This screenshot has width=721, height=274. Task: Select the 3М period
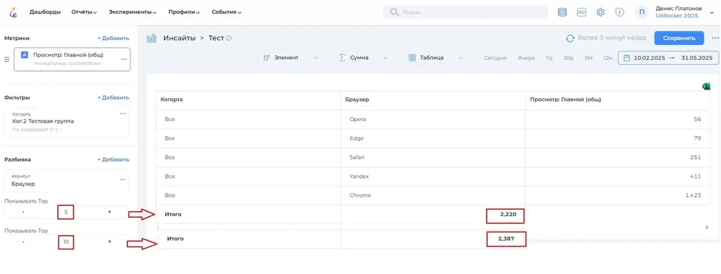pyautogui.click(x=588, y=58)
